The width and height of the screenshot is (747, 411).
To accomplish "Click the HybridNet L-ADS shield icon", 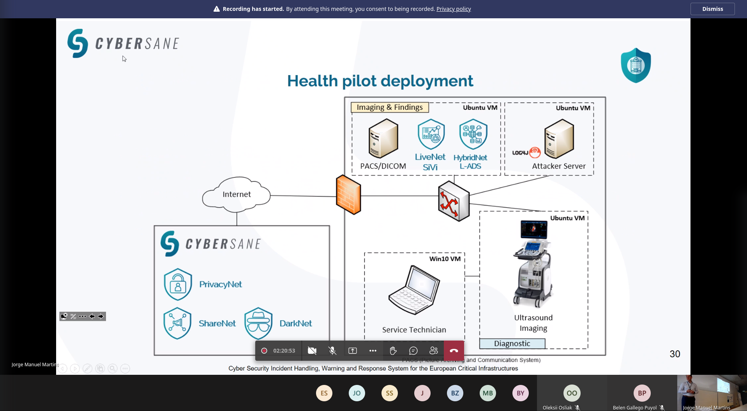I will (x=473, y=134).
